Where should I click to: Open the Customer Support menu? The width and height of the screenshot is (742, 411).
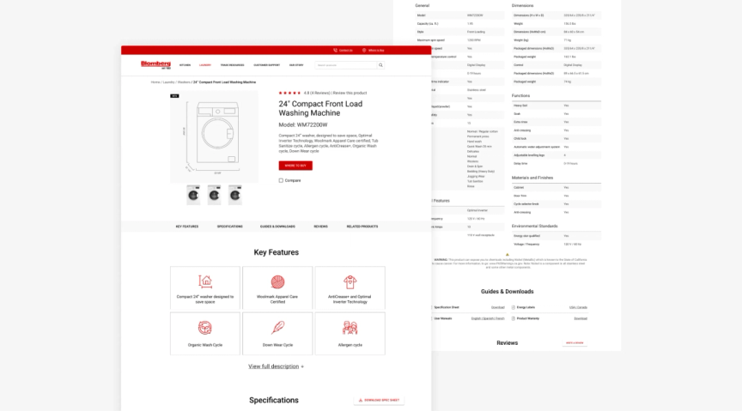coord(267,65)
